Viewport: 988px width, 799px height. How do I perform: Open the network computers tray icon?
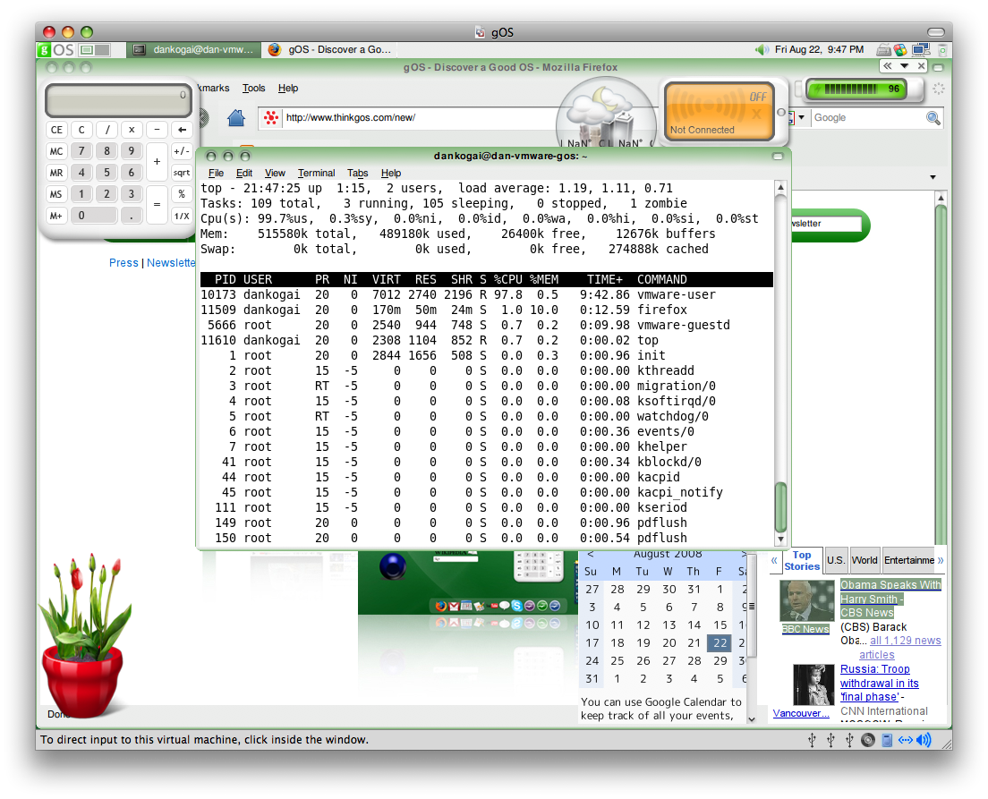pyautogui.click(x=921, y=50)
